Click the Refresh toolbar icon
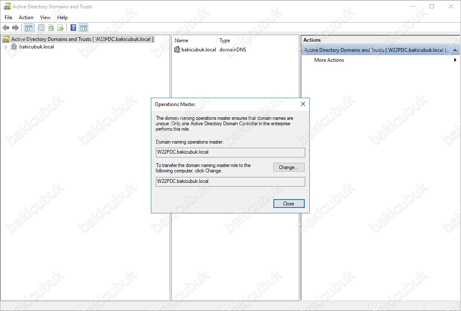 click(x=51, y=28)
